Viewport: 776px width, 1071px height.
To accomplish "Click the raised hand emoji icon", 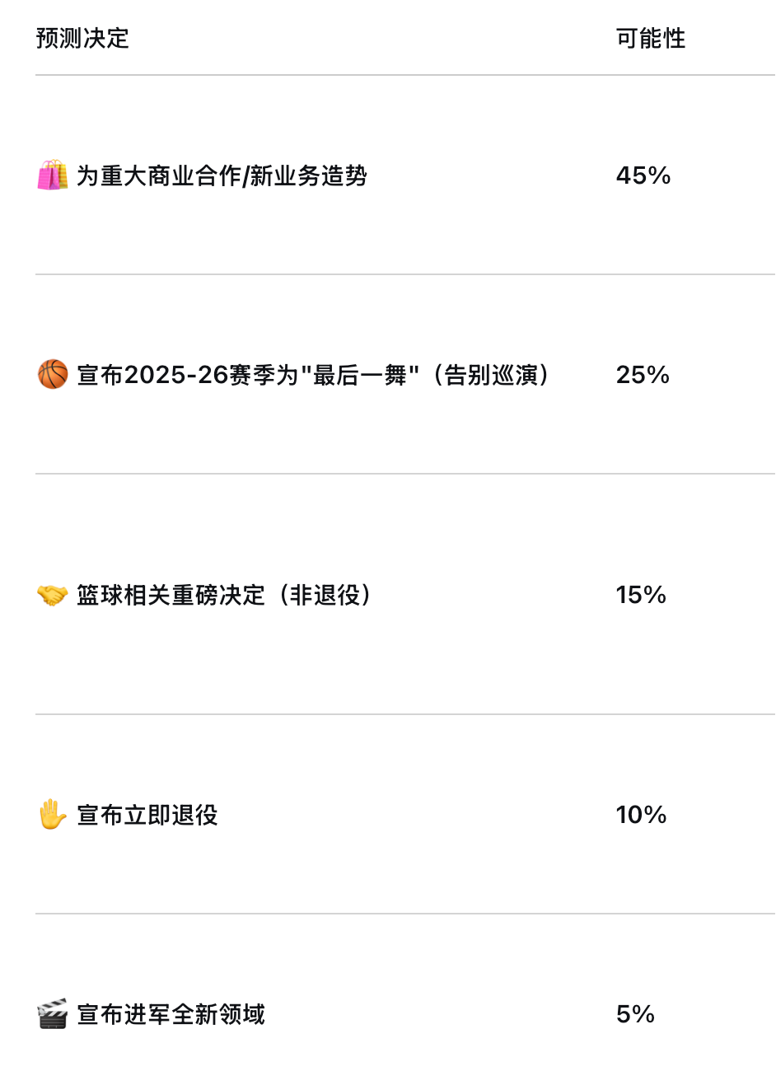I will (x=53, y=815).
